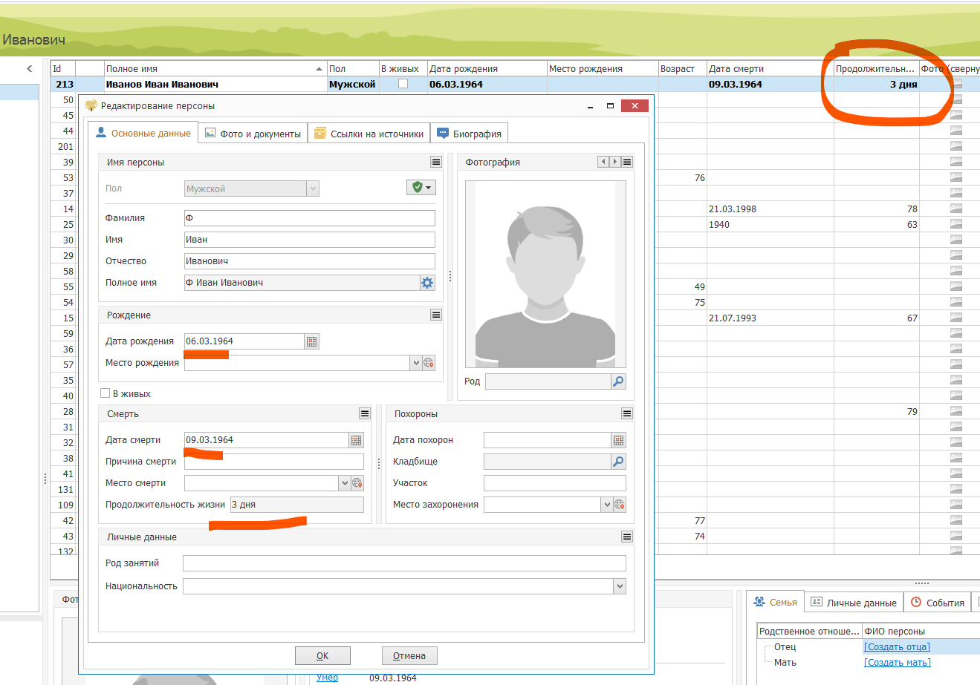The height and width of the screenshot is (685, 980).
Task: Search cemetery with Кладбище magnifier icon
Action: pos(618,462)
